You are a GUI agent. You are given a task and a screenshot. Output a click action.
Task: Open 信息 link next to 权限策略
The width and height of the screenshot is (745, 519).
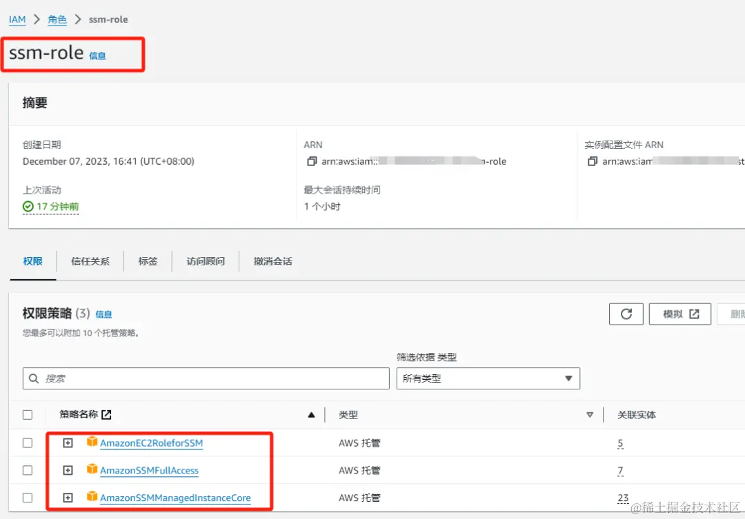(103, 314)
